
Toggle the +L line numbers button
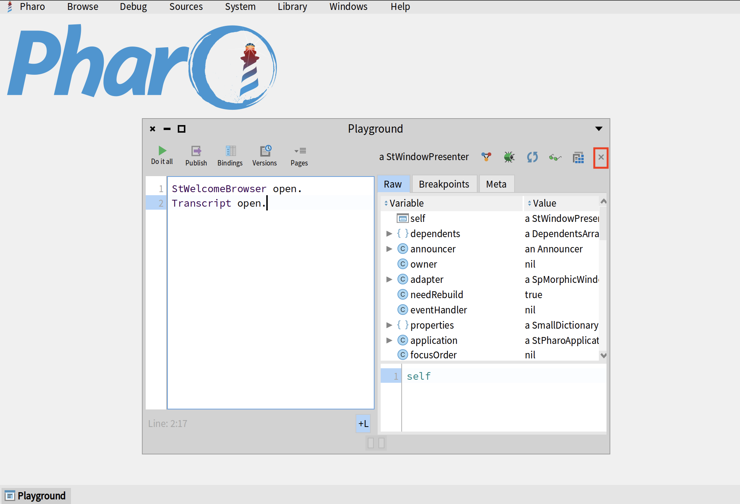tap(363, 424)
